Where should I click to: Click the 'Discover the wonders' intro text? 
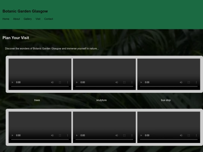coord(52,48)
